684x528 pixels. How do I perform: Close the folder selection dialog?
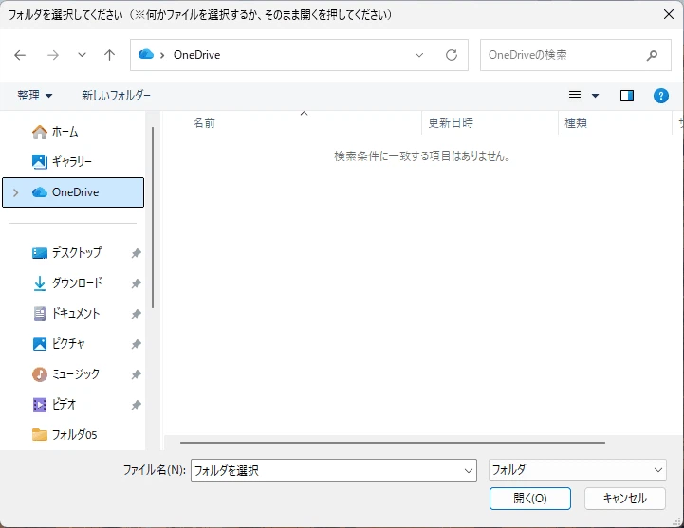click(668, 14)
